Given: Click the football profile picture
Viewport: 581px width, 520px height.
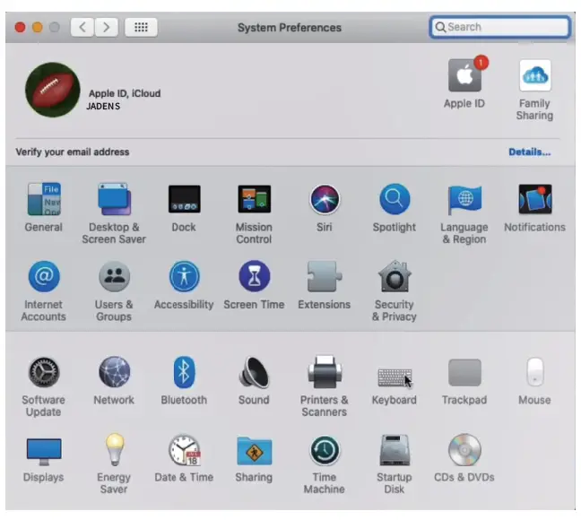Looking at the screenshot, I should 52,90.
